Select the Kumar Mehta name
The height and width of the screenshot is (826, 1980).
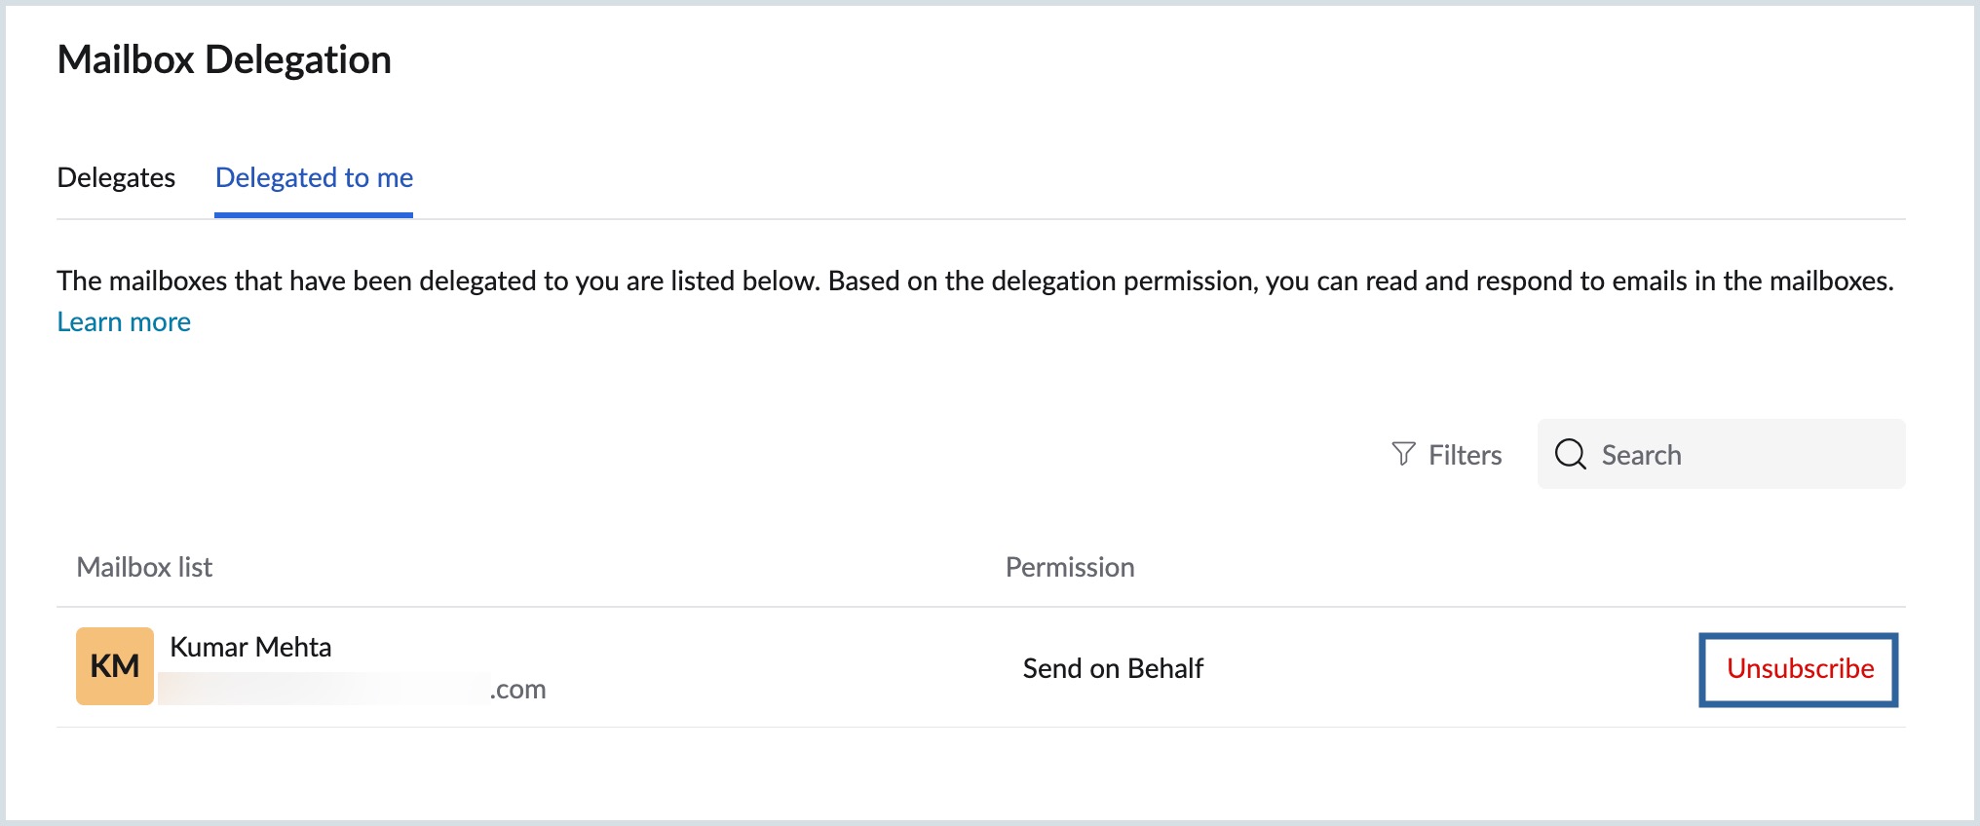pyautogui.click(x=250, y=647)
